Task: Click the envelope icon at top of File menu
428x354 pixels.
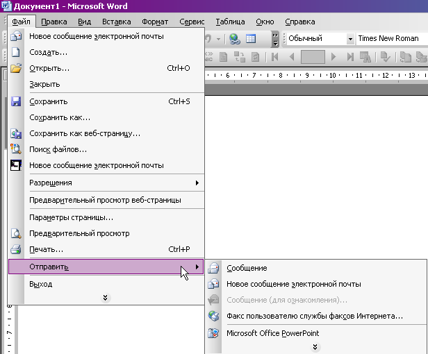Action: click(x=16, y=36)
